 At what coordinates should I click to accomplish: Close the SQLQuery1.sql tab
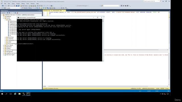(x=65, y=10)
